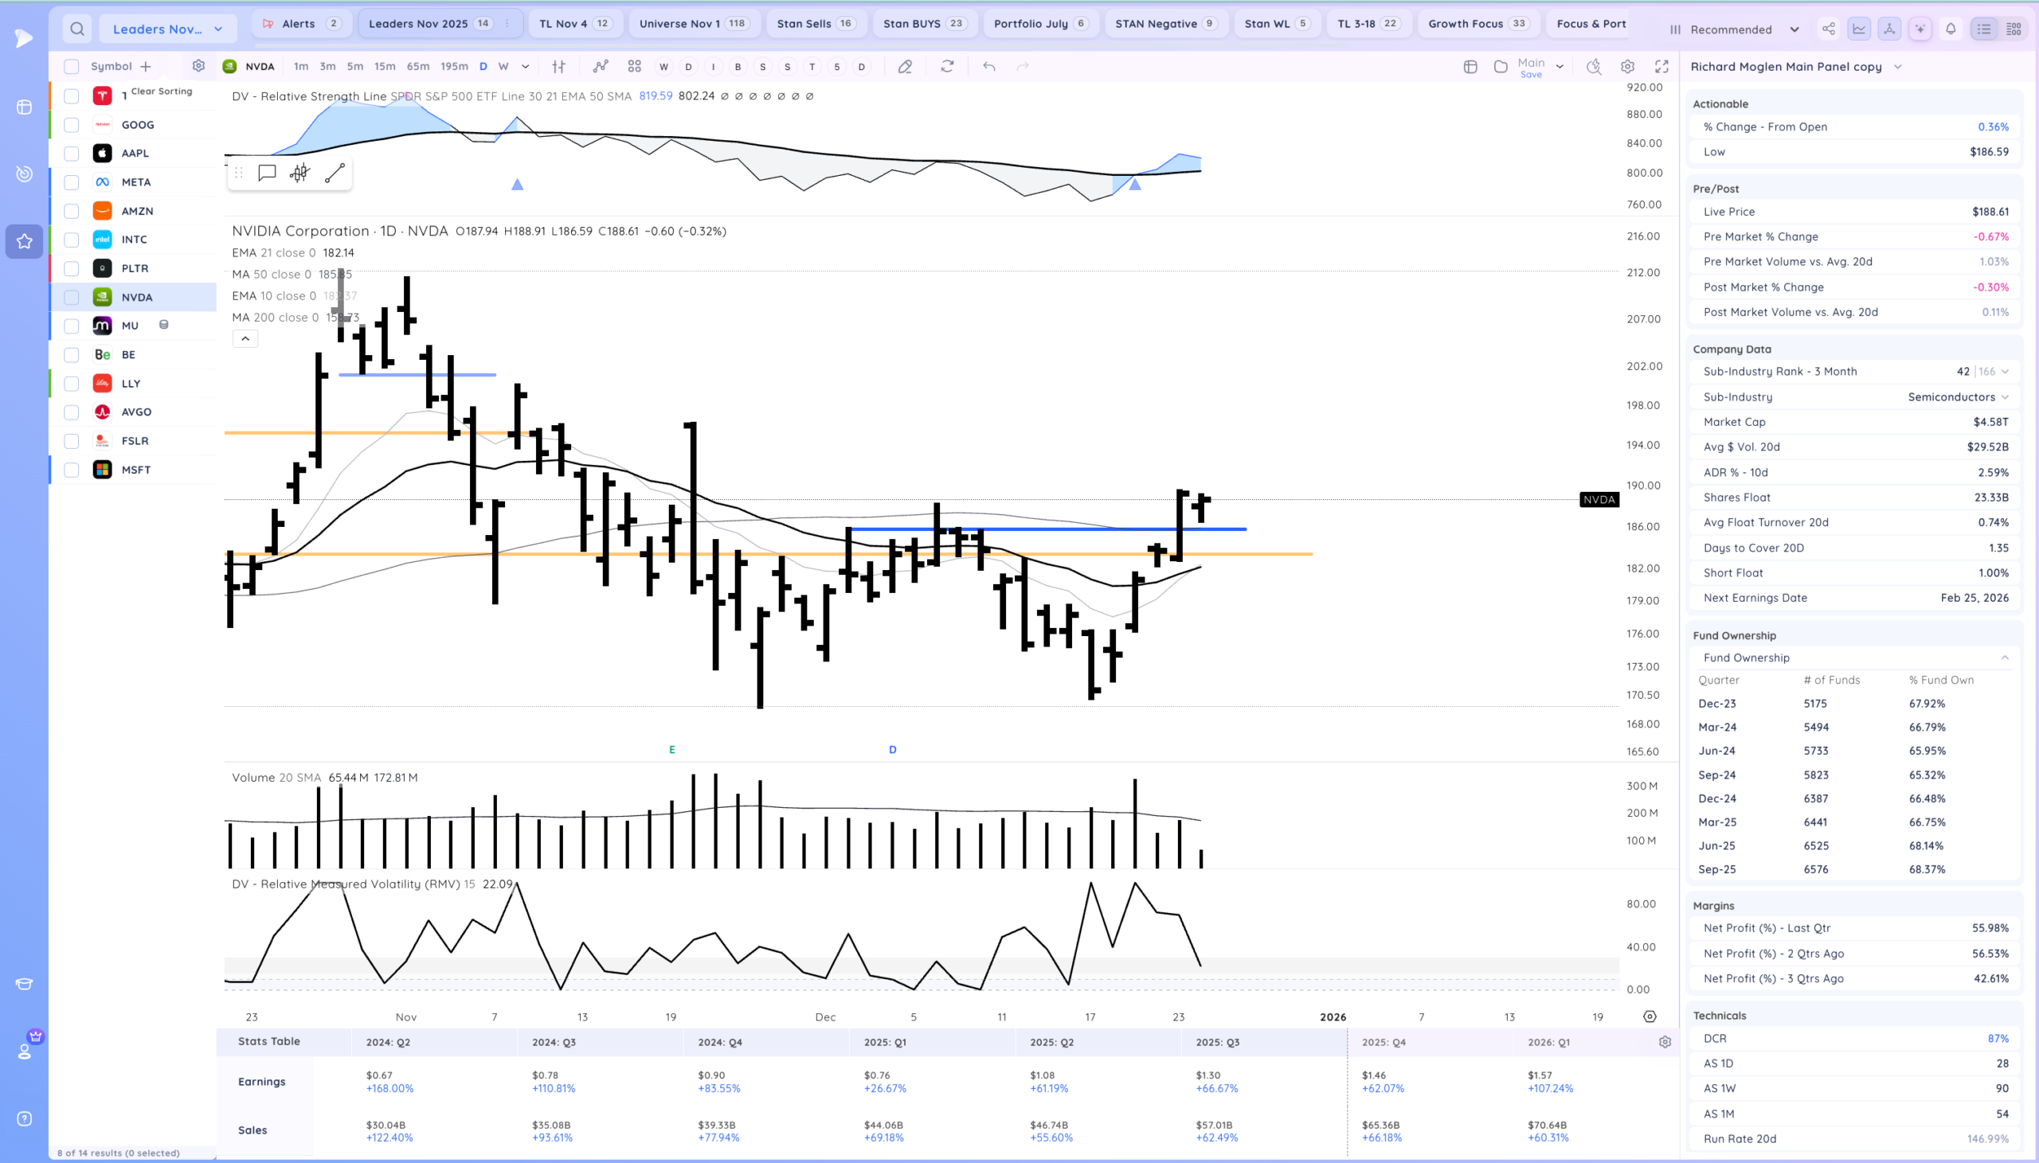Select the 15m timeframe button
2039x1163 pixels.
[385, 66]
